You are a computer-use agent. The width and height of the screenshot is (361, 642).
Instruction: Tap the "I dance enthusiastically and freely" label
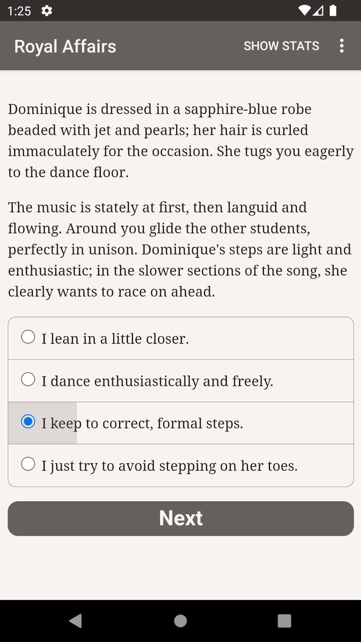pos(157,381)
